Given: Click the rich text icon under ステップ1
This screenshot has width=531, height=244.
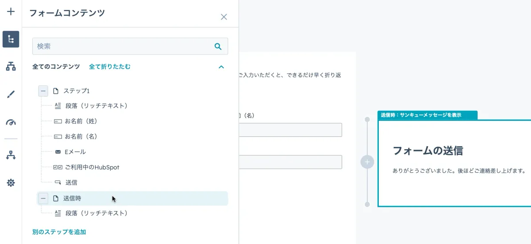Looking at the screenshot, I should click(x=58, y=106).
